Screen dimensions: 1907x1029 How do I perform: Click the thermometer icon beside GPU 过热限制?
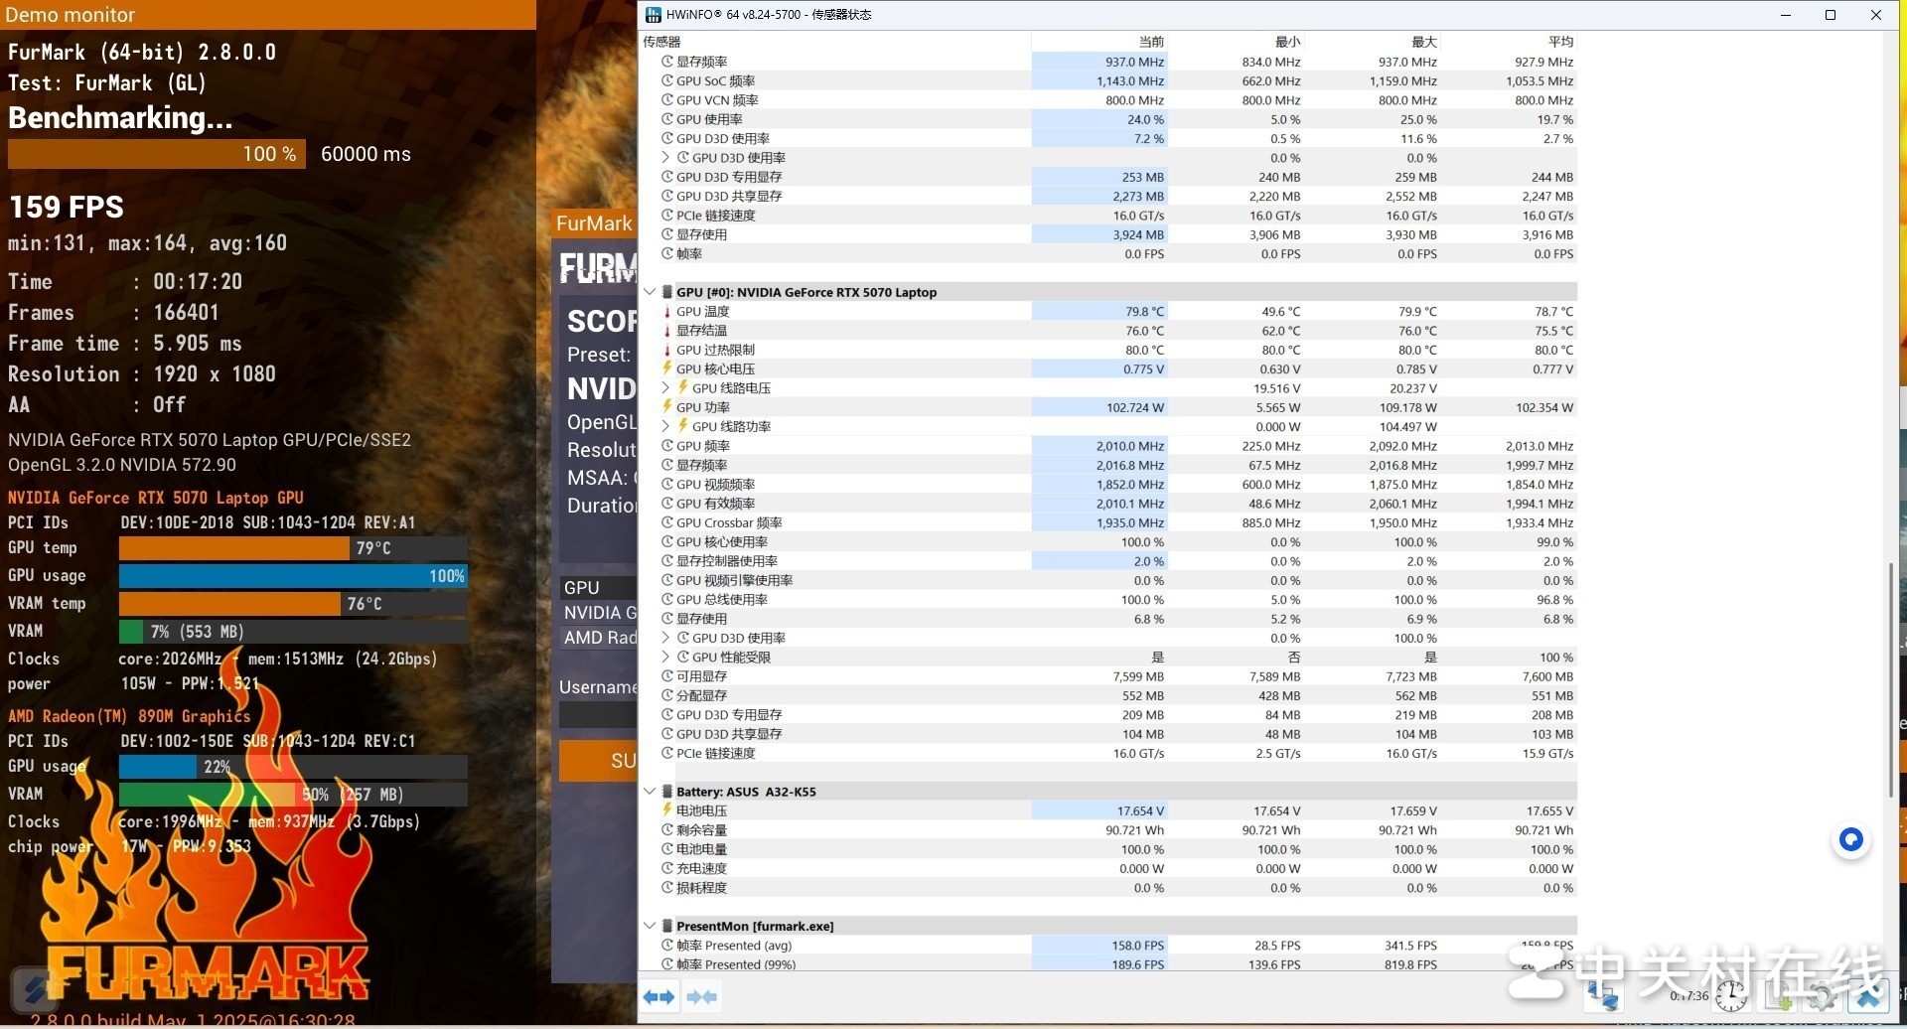pos(667,350)
